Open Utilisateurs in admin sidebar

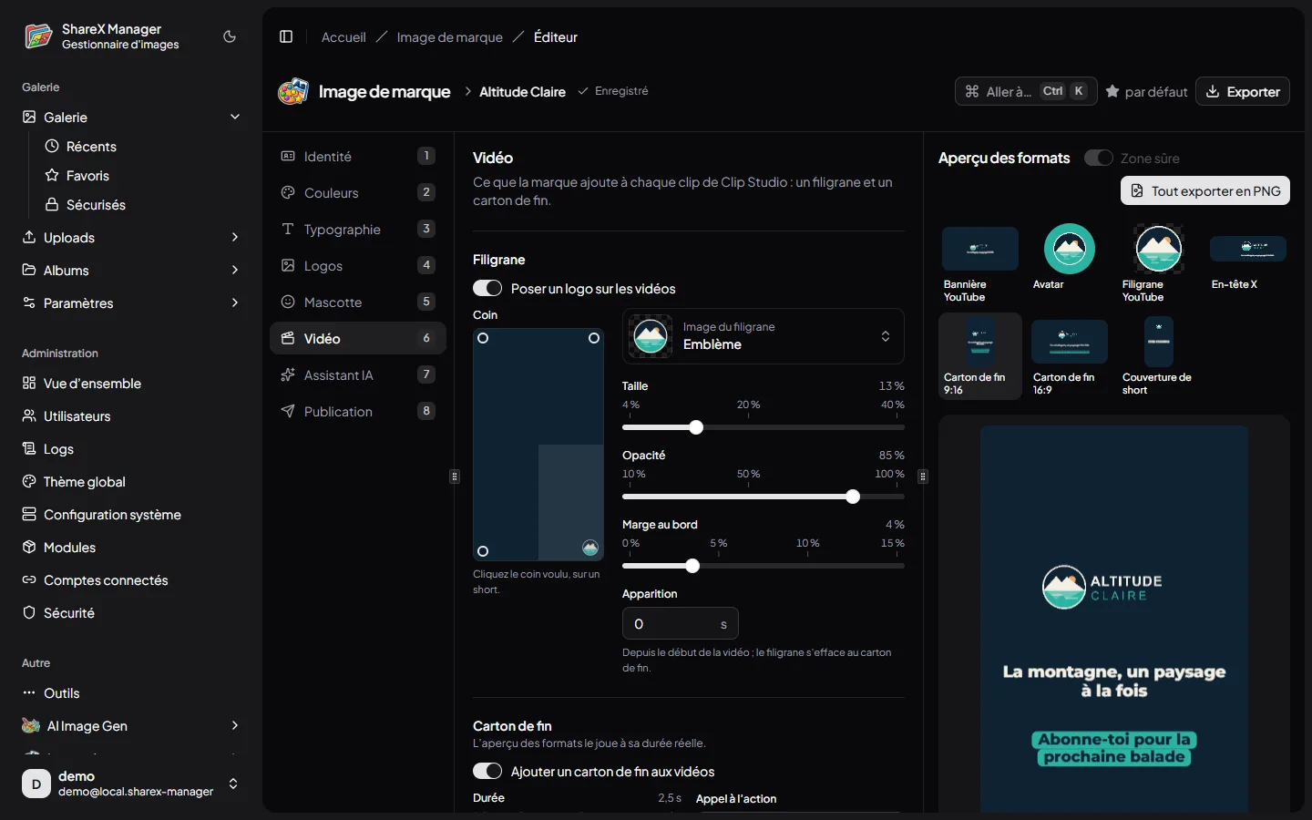pyautogui.click(x=131, y=416)
